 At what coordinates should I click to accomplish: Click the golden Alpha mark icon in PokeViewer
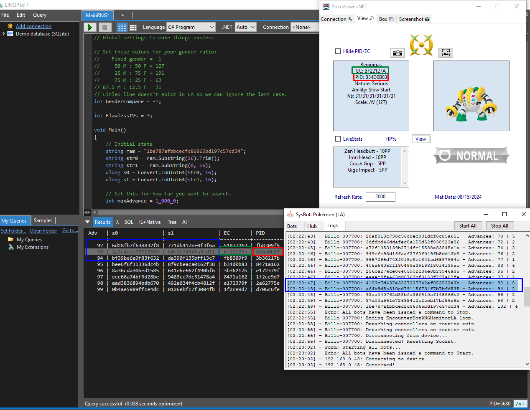(x=421, y=45)
